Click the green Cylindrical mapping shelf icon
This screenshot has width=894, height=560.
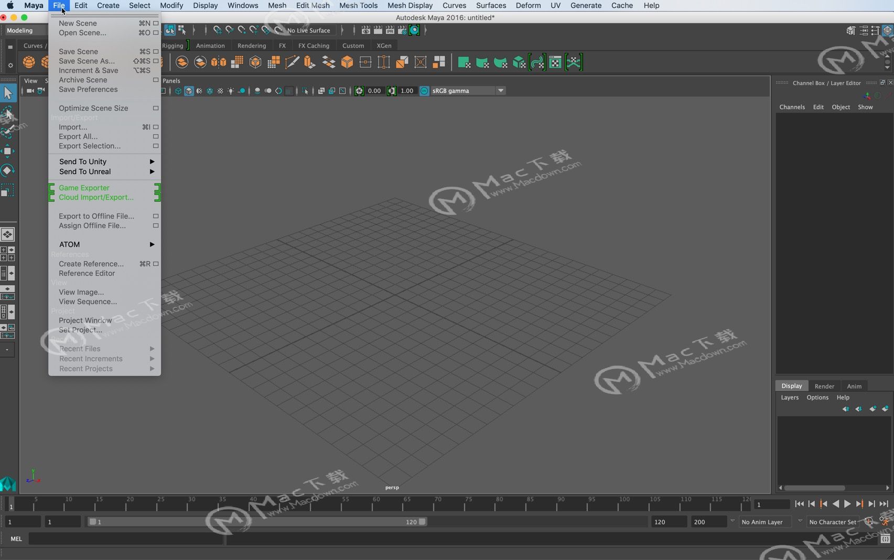point(482,62)
